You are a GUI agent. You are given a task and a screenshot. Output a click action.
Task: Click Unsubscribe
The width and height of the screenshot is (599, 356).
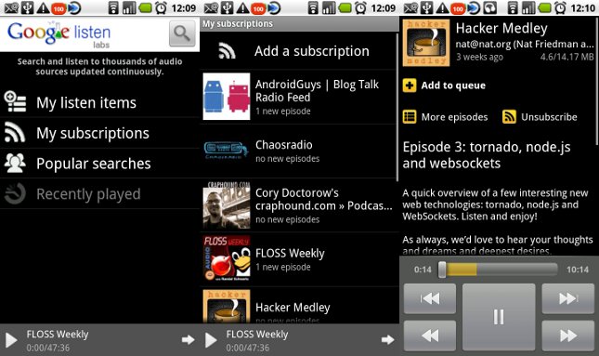pos(549,117)
